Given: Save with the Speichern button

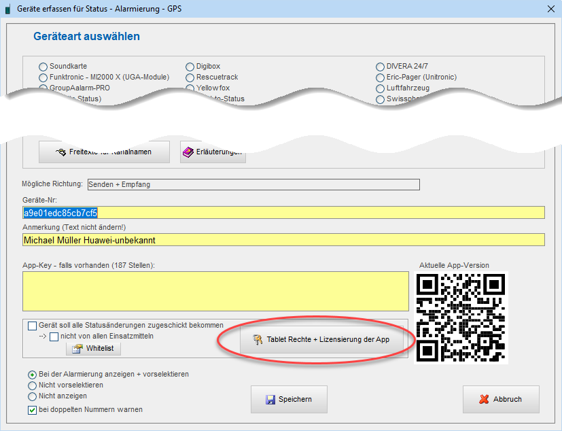Looking at the screenshot, I should click(x=289, y=400).
